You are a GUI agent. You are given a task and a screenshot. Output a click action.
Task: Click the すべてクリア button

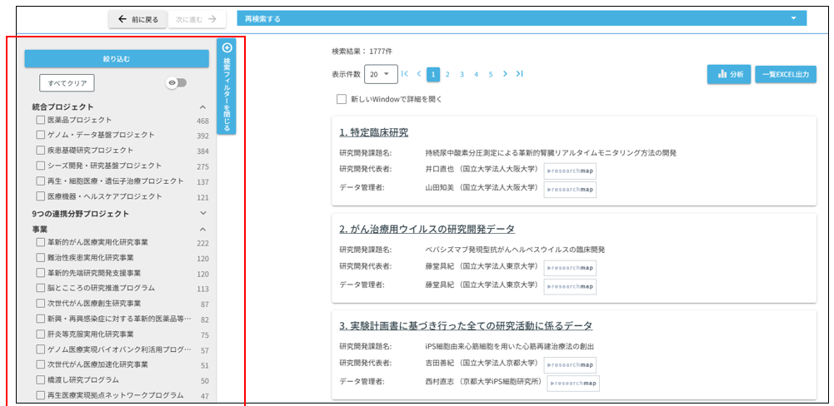tap(67, 82)
